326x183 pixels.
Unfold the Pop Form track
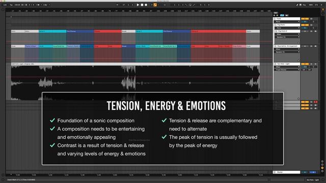[x=276, y=25]
